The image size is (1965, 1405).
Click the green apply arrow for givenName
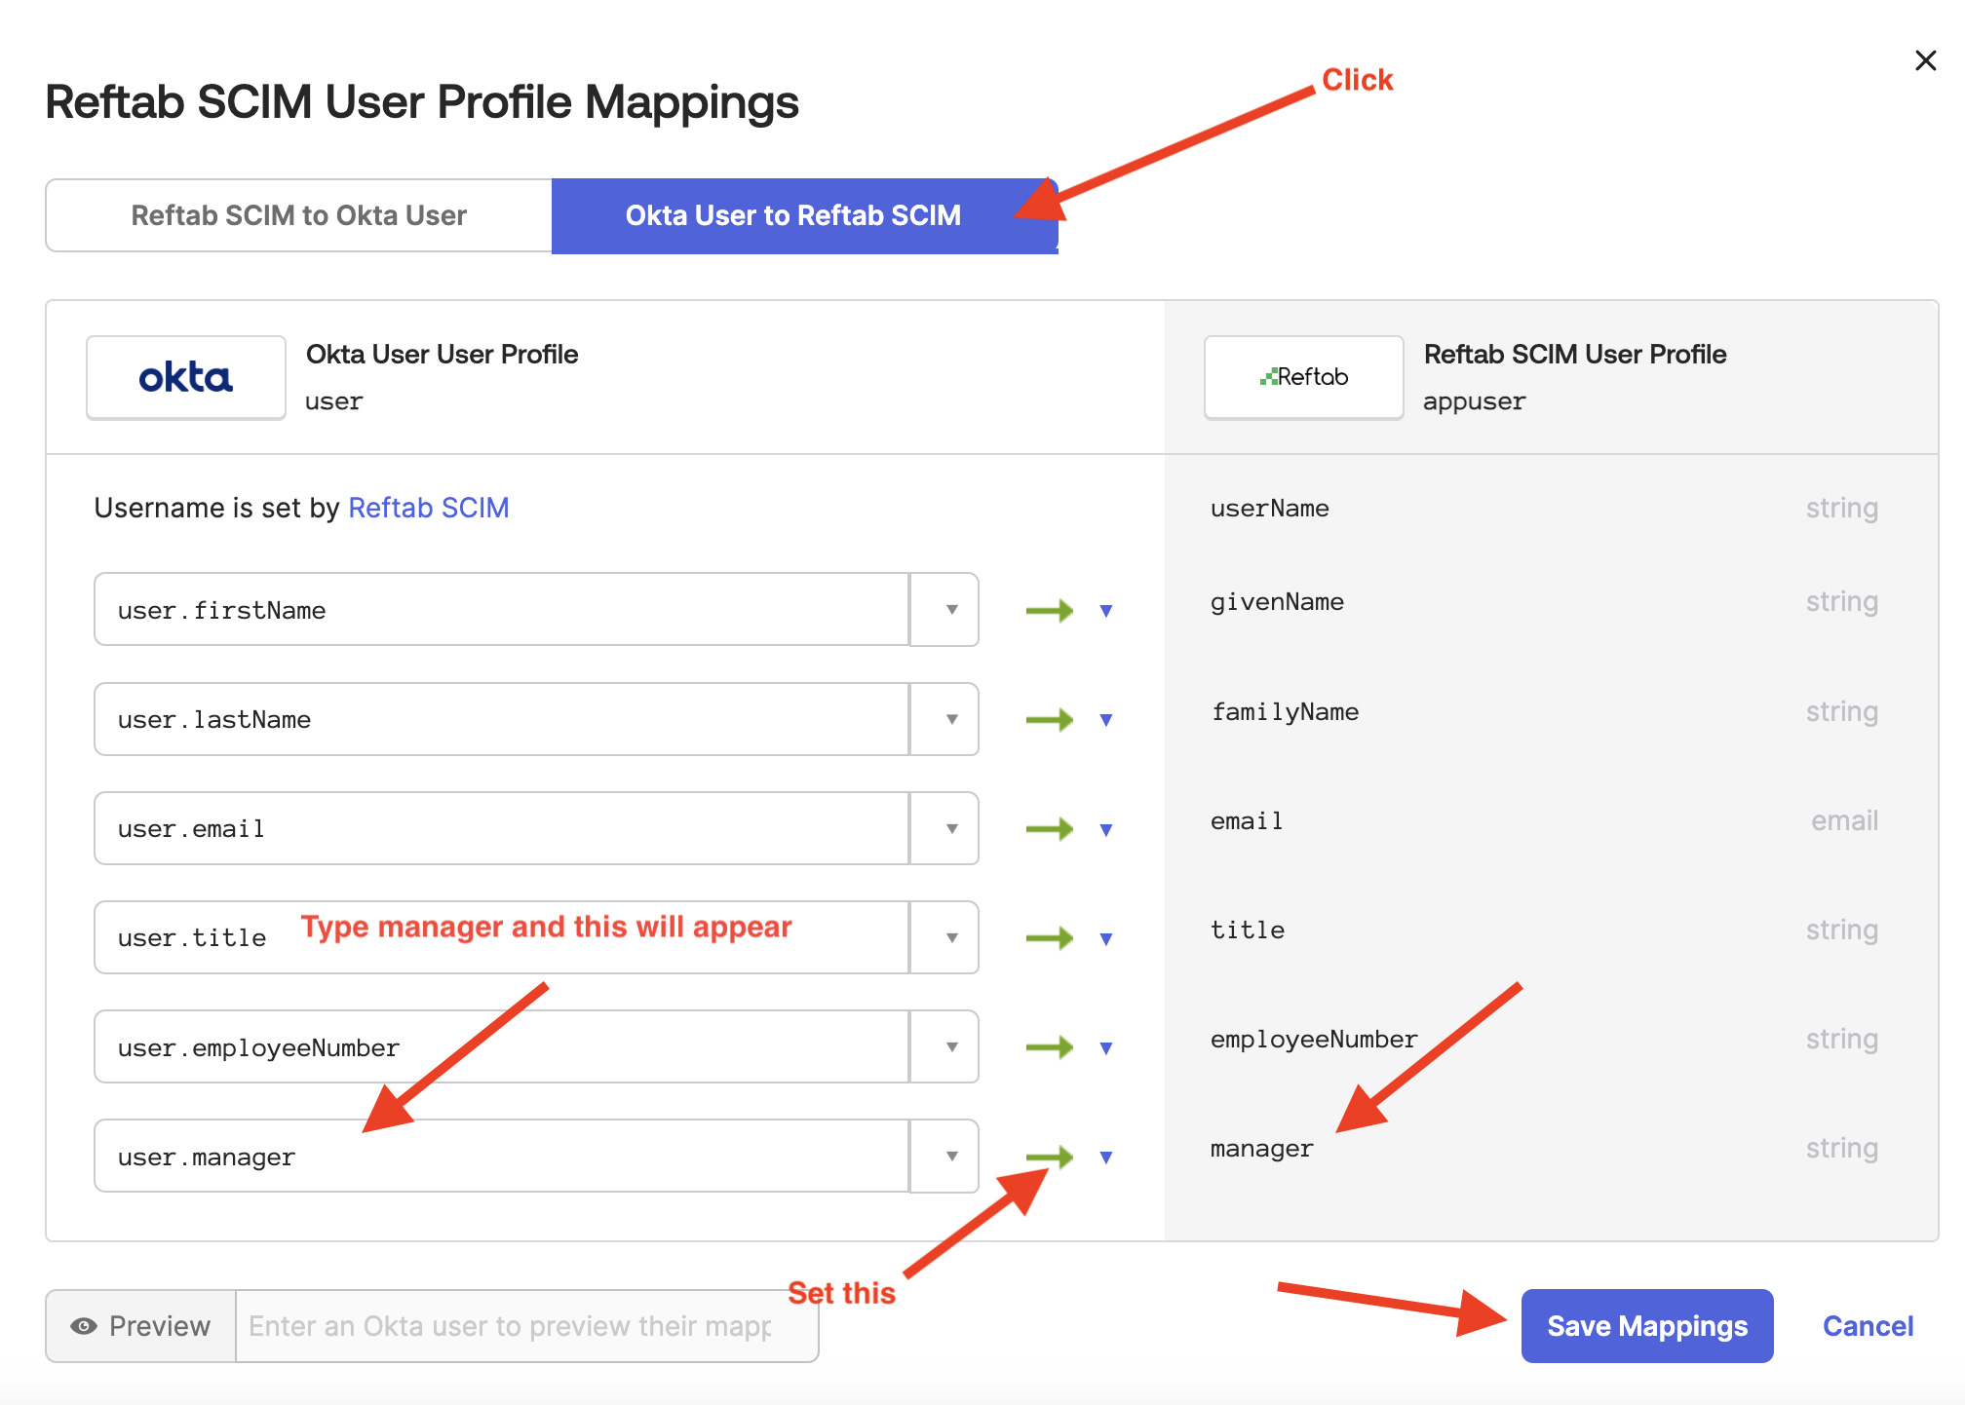(x=1050, y=611)
